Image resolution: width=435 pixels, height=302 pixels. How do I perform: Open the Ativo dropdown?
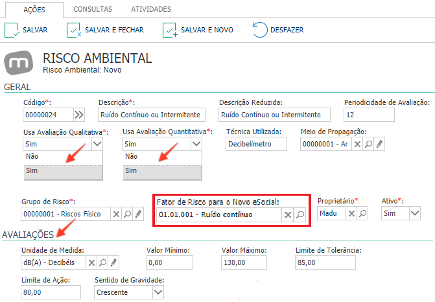click(x=415, y=213)
